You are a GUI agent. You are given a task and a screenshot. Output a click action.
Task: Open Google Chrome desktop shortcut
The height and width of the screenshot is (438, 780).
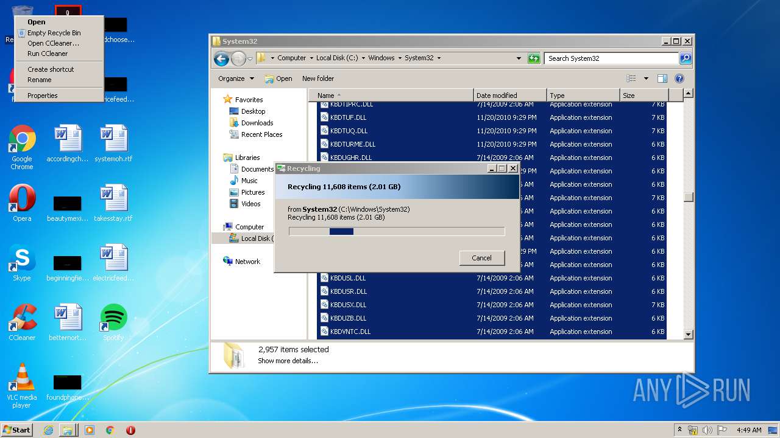click(x=22, y=147)
